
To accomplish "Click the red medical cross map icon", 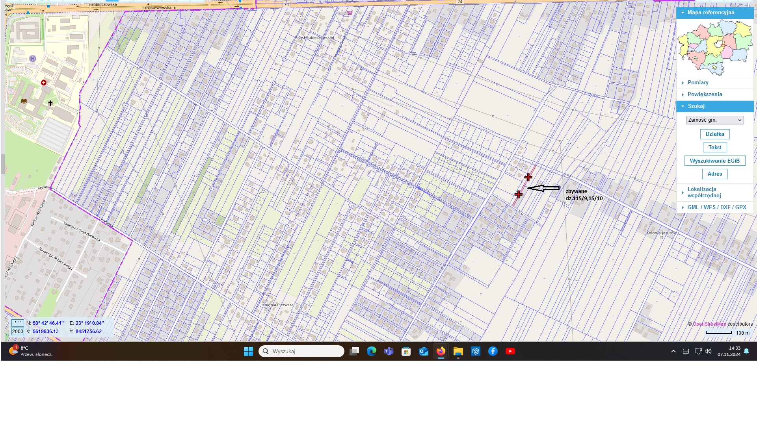I will coord(44,83).
